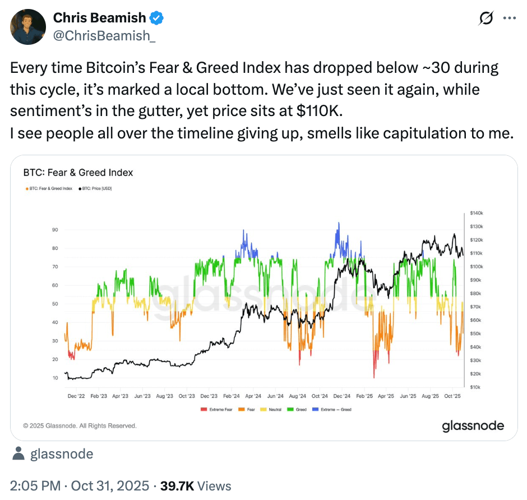
Task: Click the blue verified badge
Action: (157, 18)
